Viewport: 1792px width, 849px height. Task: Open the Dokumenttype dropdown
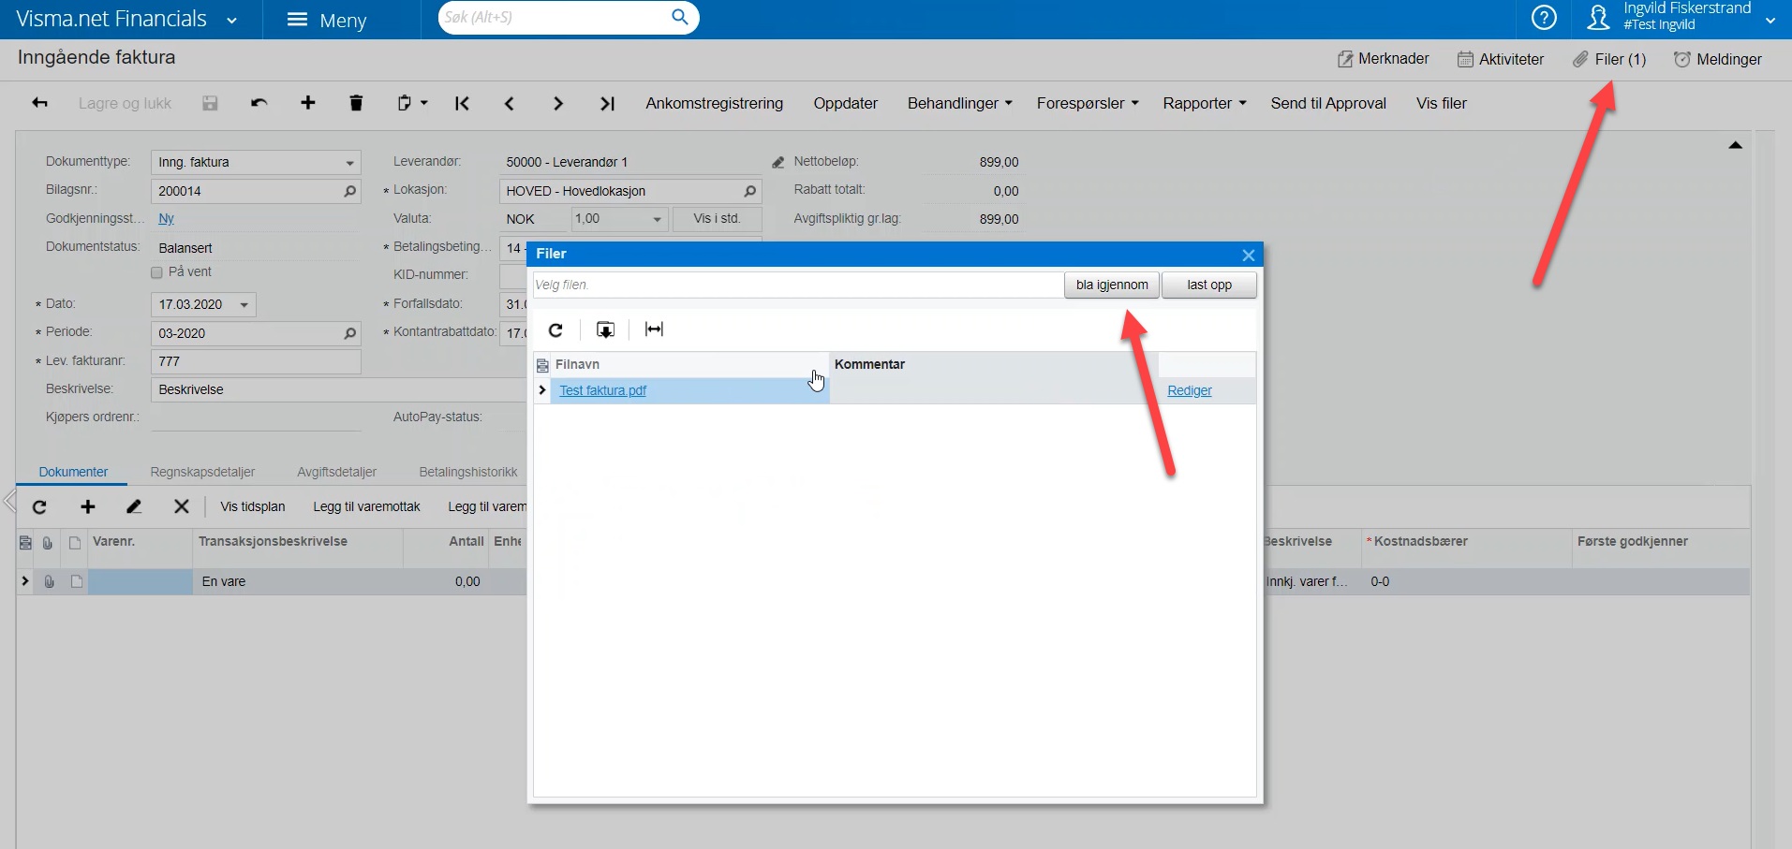[x=349, y=163]
